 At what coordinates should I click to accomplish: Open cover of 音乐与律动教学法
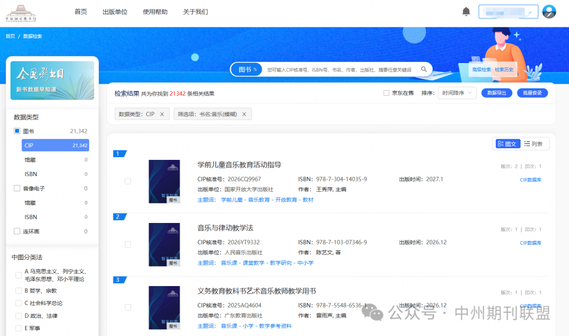coord(164,245)
